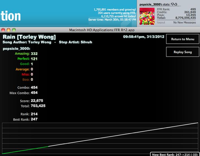Click the white line of score graph
This screenshot has width=200, height=156.
coord(123,135)
